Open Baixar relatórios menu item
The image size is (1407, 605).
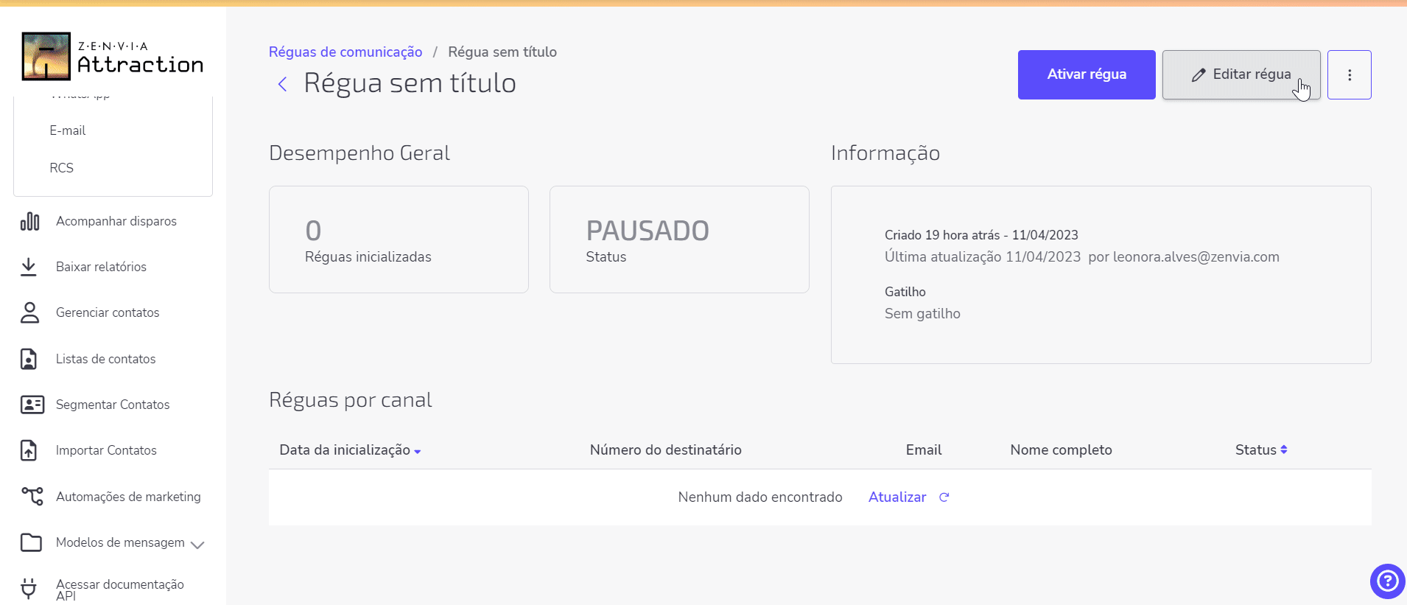pos(101,267)
